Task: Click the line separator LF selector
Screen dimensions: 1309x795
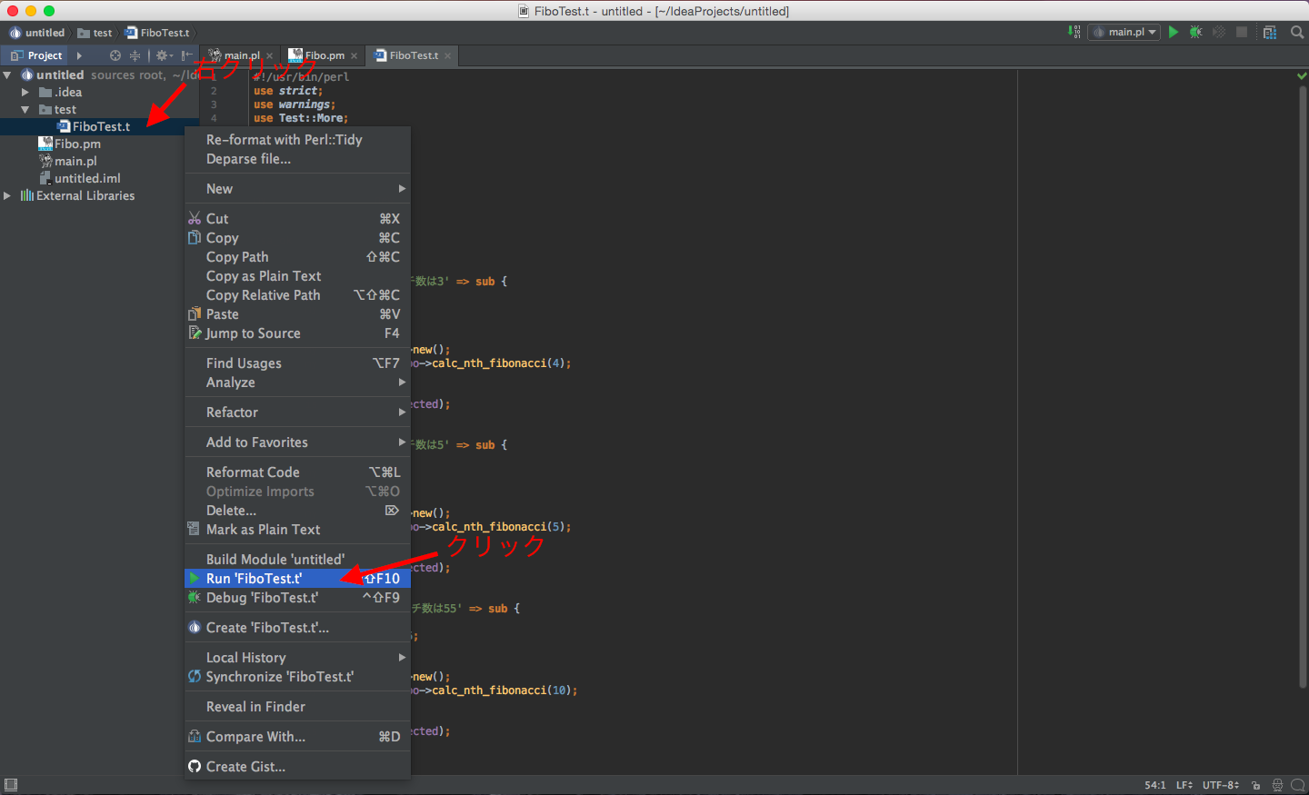Action: pos(1184,785)
